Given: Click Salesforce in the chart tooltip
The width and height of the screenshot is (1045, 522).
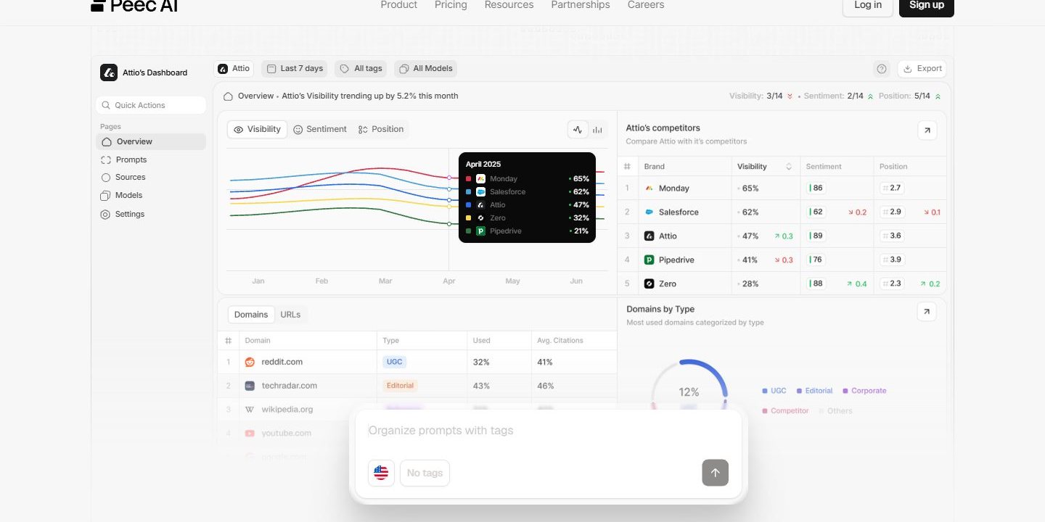Looking at the screenshot, I should point(527,192).
